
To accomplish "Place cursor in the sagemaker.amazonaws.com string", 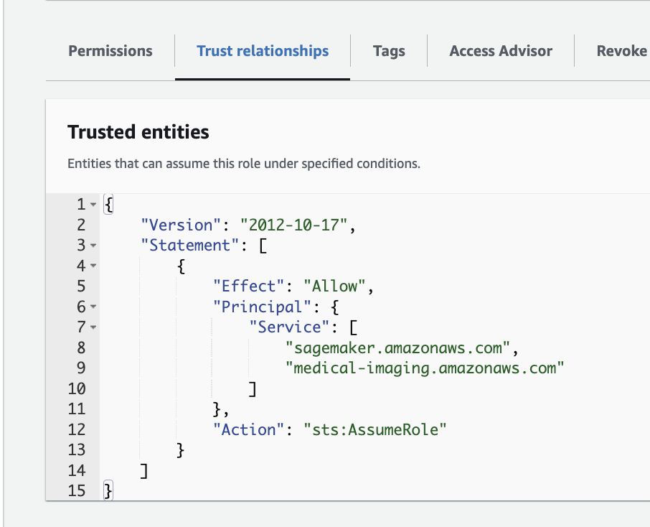I will [397, 348].
